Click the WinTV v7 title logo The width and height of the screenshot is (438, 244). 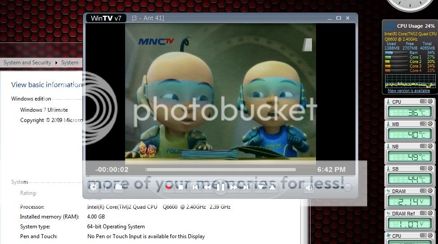pos(106,18)
